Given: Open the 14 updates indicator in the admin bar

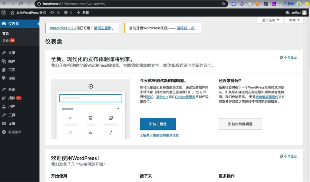Looking at the screenshot, I should pyautogui.click(x=55, y=13).
